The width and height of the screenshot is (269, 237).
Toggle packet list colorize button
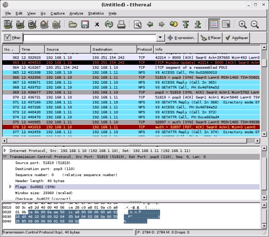[x=214, y=25]
